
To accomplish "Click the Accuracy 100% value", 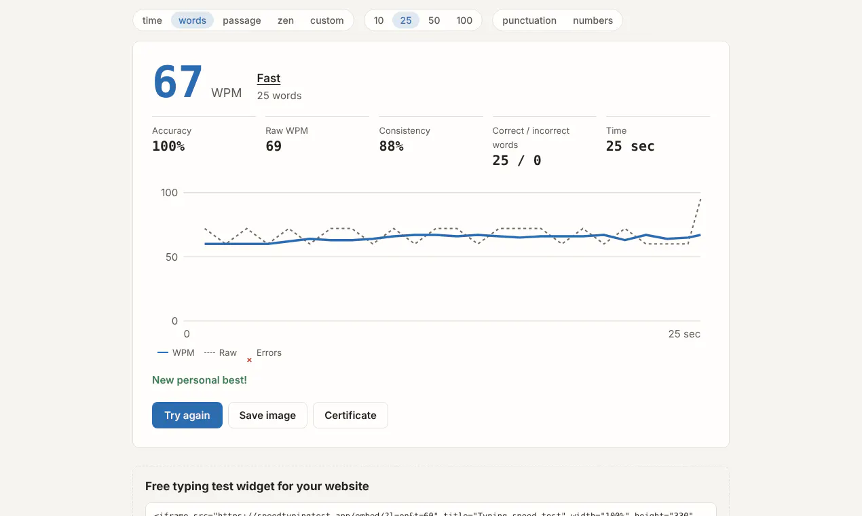I will (168, 146).
